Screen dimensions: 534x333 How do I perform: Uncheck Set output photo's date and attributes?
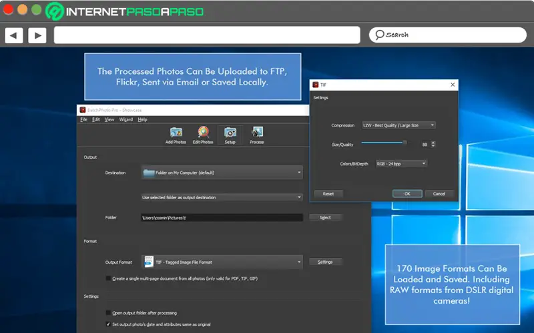(108, 324)
